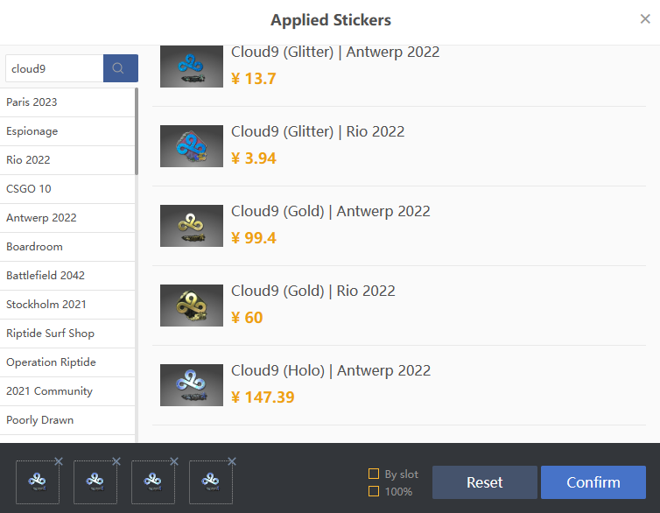The height and width of the screenshot is (513, 660).
Task: Remove the second applied sticker slot
Action: (x=116, y=461)
